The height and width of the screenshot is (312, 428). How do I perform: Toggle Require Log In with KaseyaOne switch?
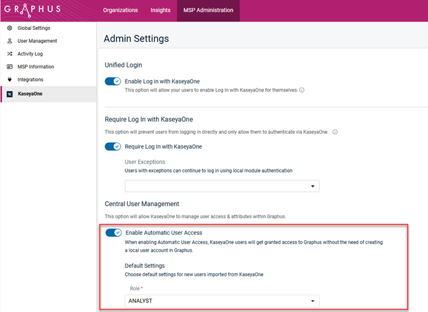tap(113, 146)
